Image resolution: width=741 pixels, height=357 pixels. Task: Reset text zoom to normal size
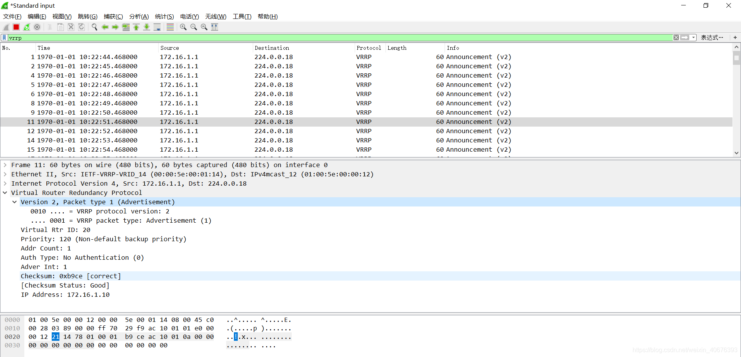204,27
